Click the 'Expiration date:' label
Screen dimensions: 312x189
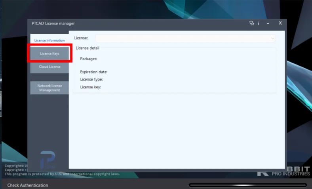point(94,72)
